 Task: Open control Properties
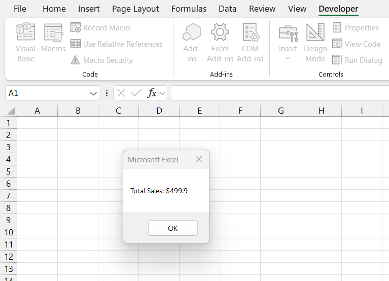356,28
